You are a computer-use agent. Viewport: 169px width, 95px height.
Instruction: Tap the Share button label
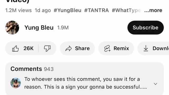[x=82, y=48]
